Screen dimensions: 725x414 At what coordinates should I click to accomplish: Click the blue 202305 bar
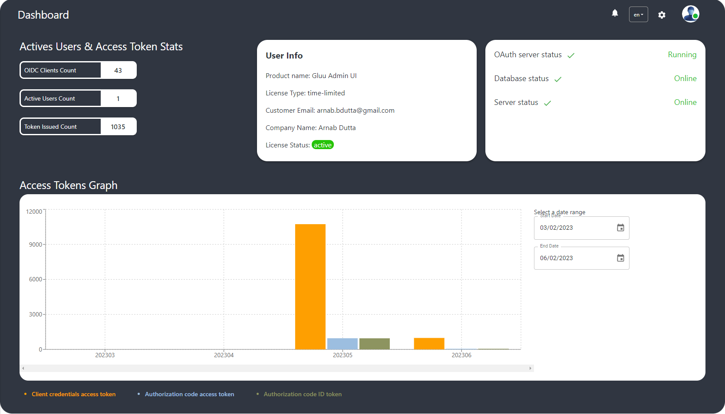pos(343,344)
